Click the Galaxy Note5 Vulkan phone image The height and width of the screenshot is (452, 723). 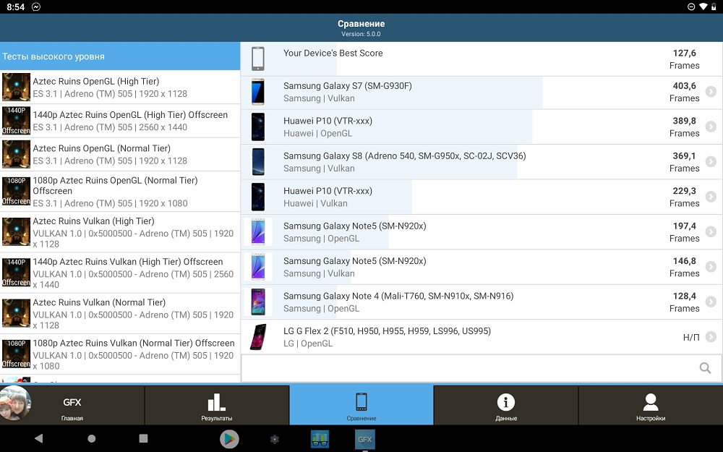[x=258, y=267]
